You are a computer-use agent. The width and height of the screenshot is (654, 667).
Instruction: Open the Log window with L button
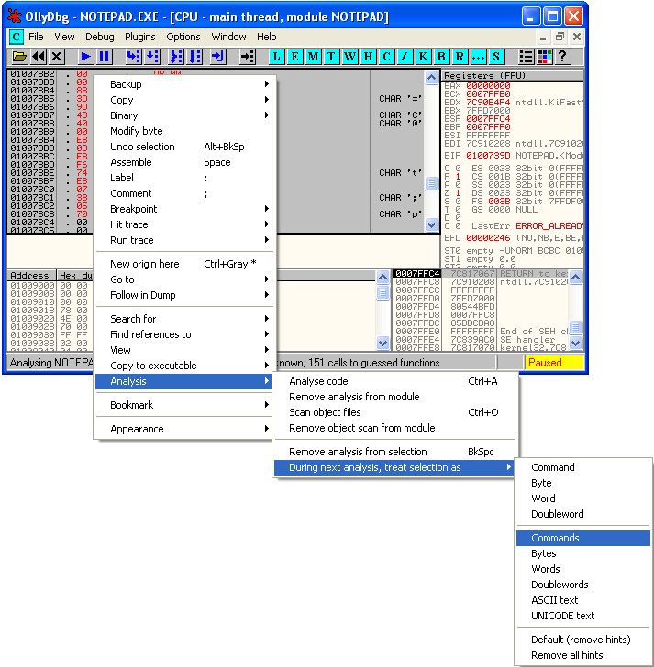point(277,56)
